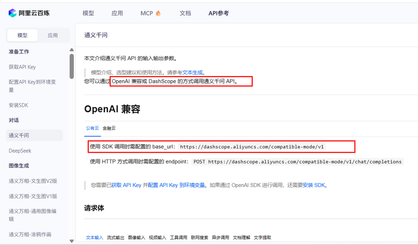Image resolution: width=418 pixels, height=245 pixels.
Task: Click the sidebar scrollbar down arrow
Action: pyautogui.click(x=72, y=241)
